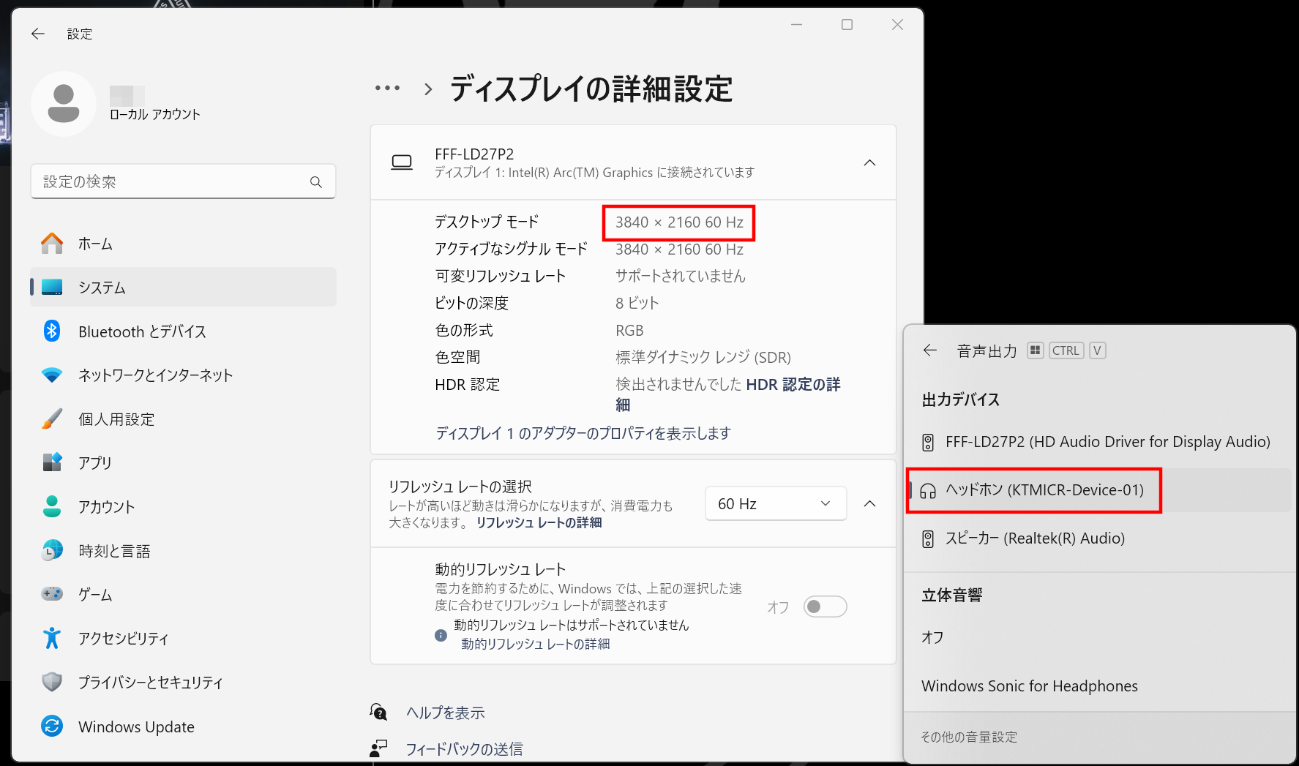The width and height of the screenshot is (1299, 766).
Task: Select ホーム in the sidebar
Action: 95,244
